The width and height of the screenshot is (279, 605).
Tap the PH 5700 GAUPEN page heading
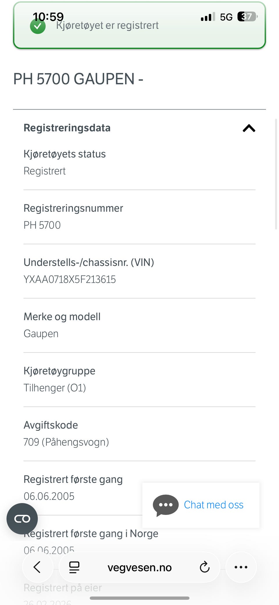[78, 79]
